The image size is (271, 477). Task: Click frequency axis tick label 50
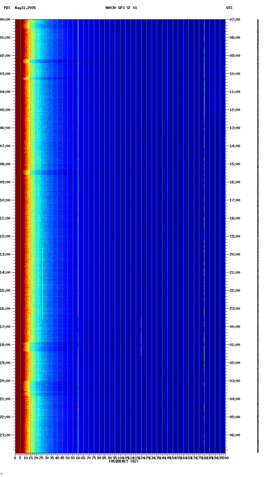[68, 458]
